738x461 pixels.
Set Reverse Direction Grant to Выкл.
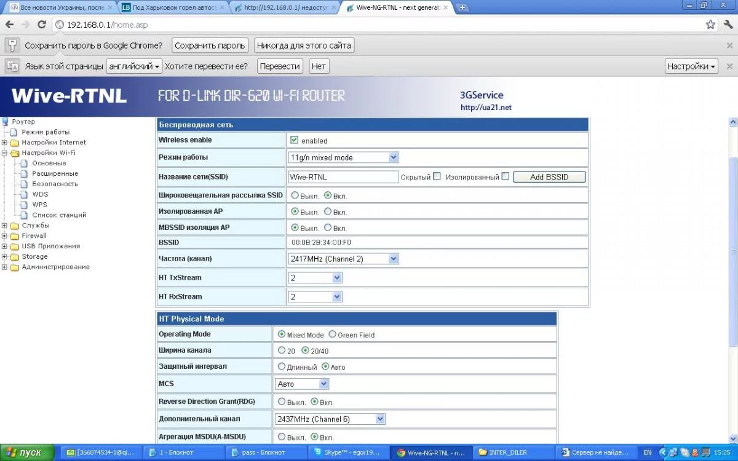(282, 401)
